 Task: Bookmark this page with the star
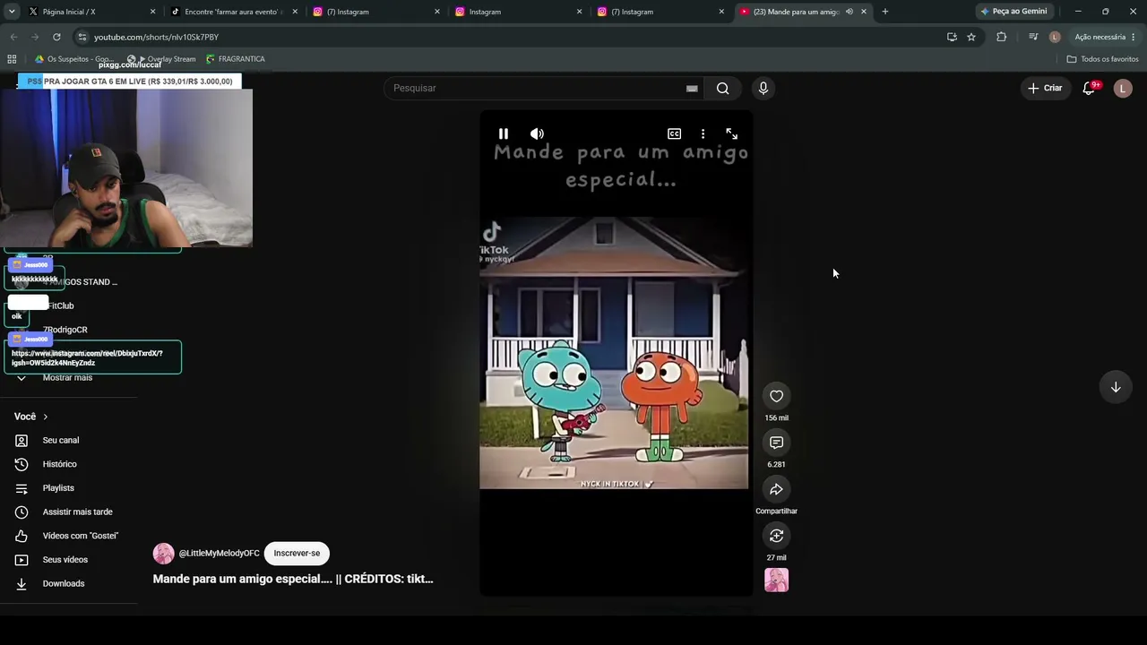click(971, 37)
